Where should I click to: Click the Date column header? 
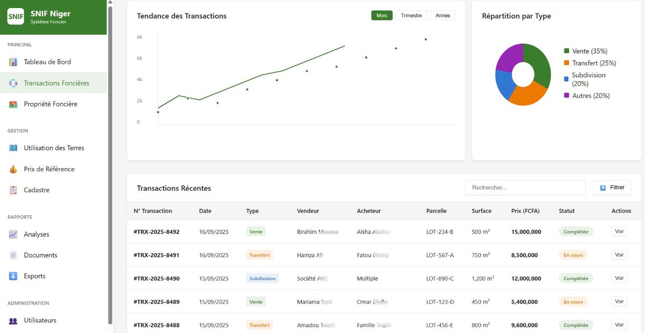(x=205, y=211)
